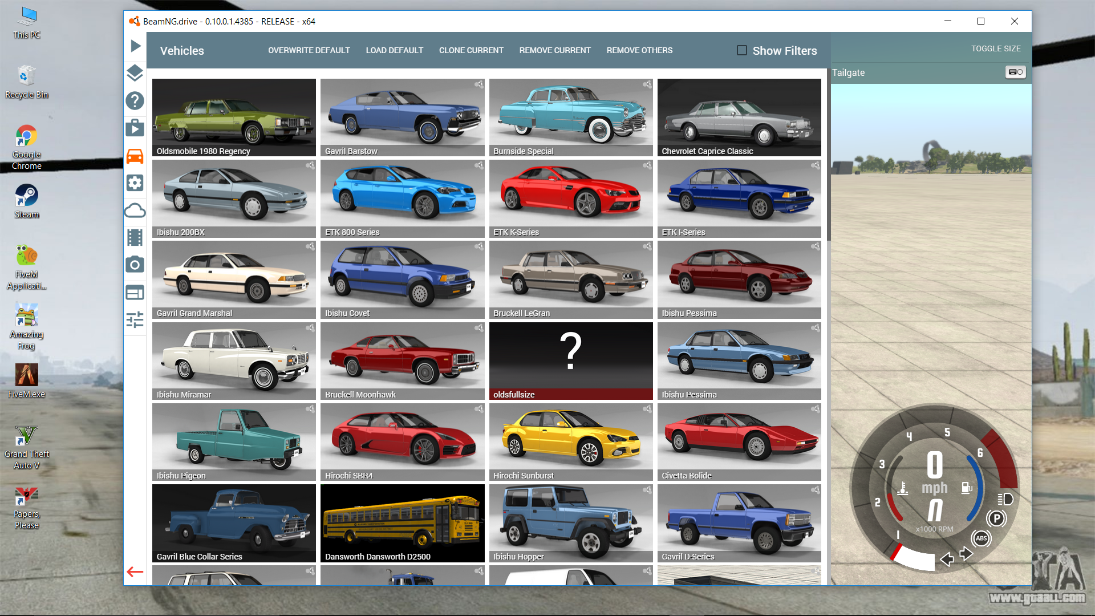
Task: Click config icon on ETK 800 Series tile
Action: tap(479, 165)
